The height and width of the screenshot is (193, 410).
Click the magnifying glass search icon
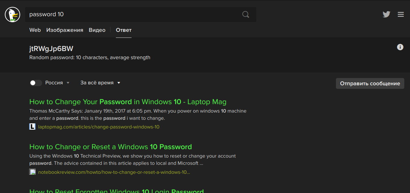(x=246, y=14)
